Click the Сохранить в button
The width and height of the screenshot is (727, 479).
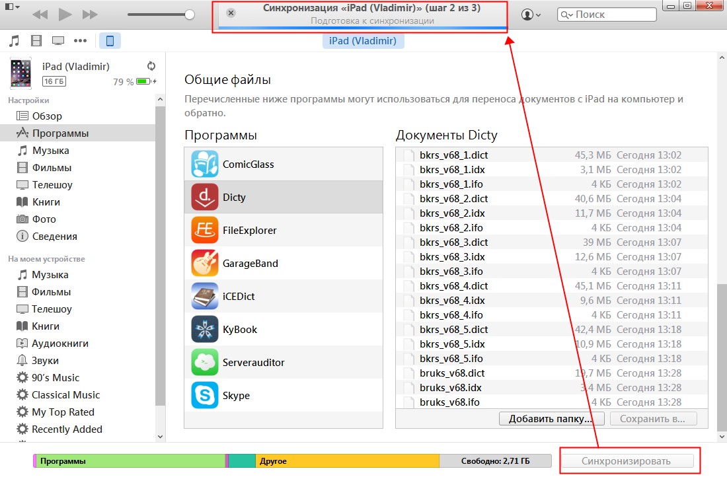[653, 419]
